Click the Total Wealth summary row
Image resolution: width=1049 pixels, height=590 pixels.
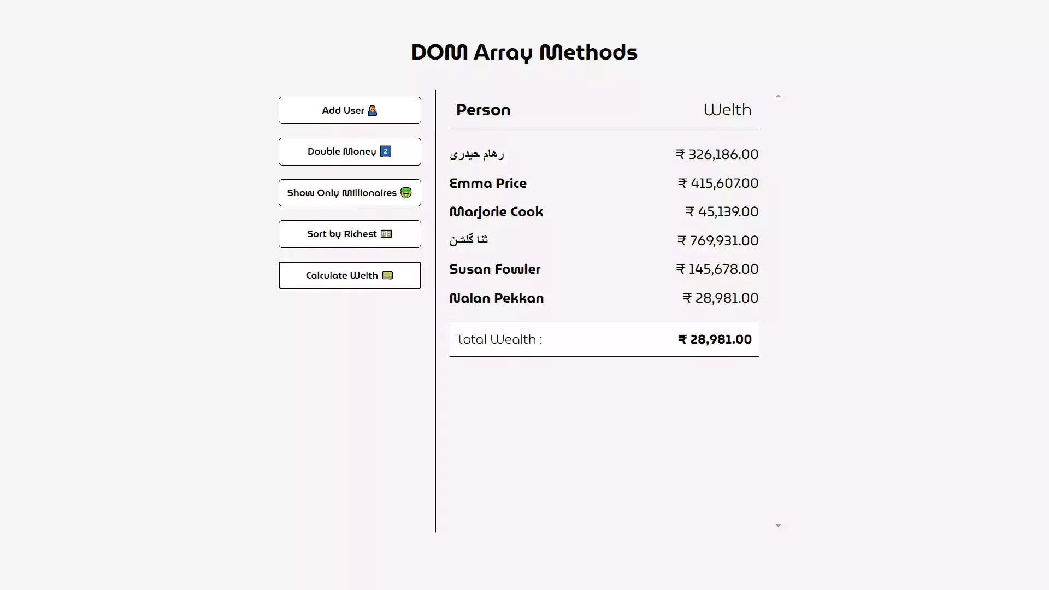coord(603,339)
